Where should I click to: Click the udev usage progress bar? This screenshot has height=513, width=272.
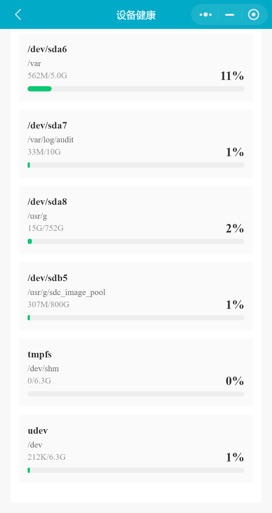coord(136,470)
